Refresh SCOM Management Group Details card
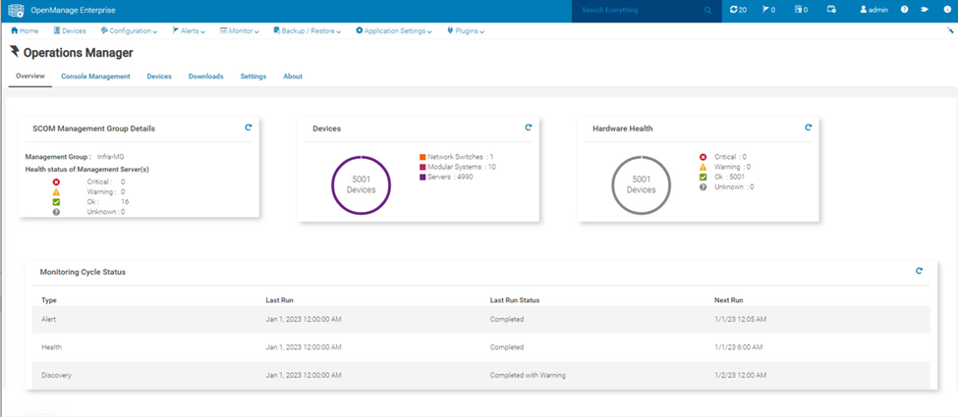The height and width of the screenshot is (417, 958). click(x=248, y=128)
